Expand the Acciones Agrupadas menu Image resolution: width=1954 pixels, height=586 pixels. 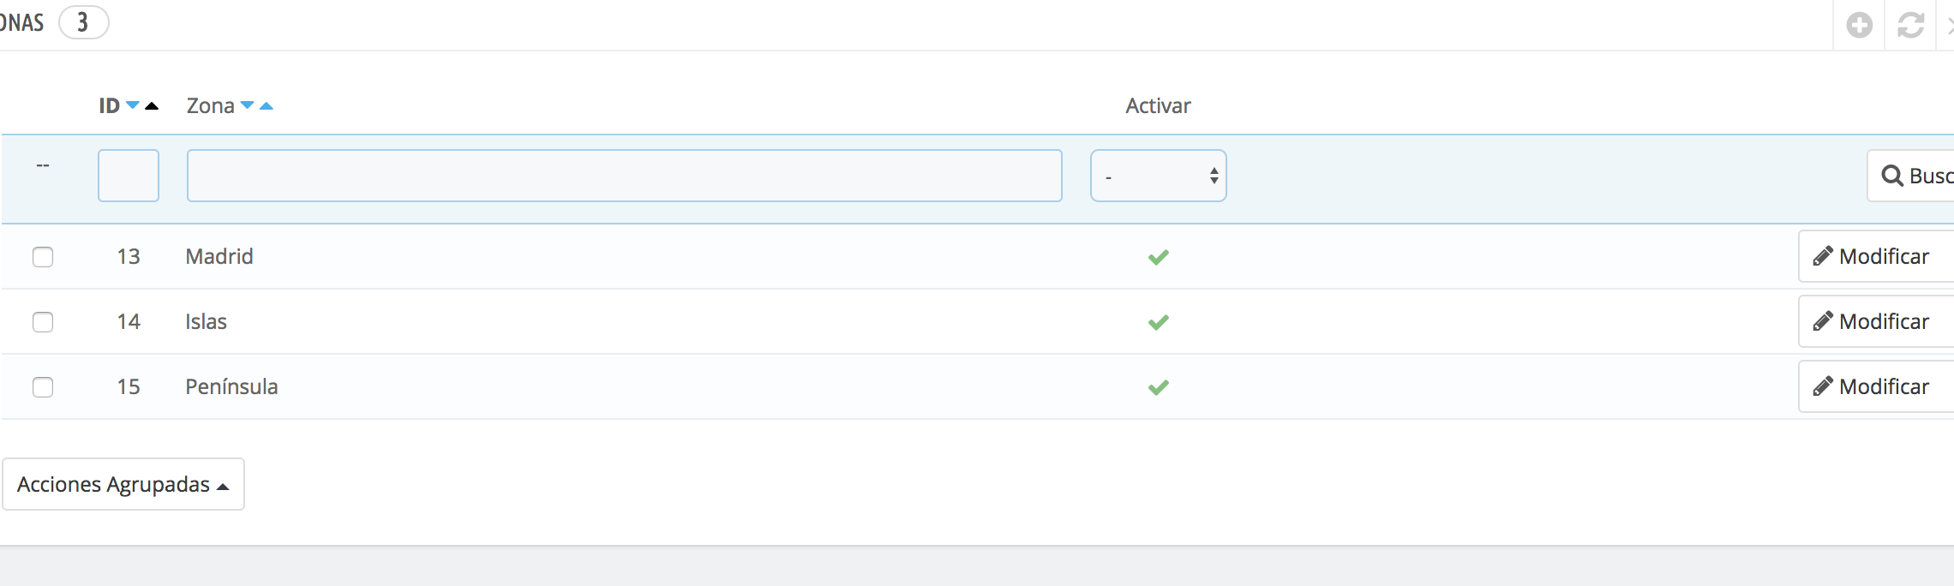pyautogui.click(x=123, y=484)
